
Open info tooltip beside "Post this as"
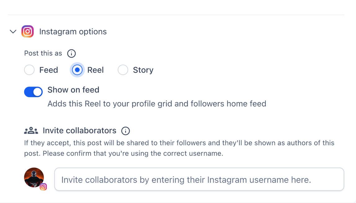pyautogui.click(x=71, y=53)
